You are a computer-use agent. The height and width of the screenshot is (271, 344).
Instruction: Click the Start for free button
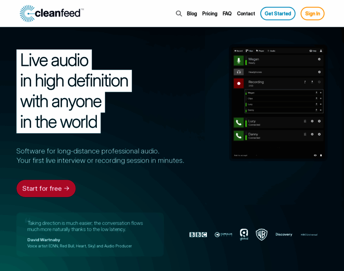coord(46,188)
